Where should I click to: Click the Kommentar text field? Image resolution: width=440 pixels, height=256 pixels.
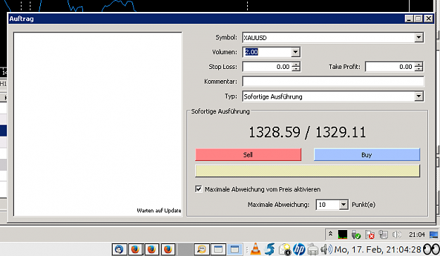click(334, 82)
